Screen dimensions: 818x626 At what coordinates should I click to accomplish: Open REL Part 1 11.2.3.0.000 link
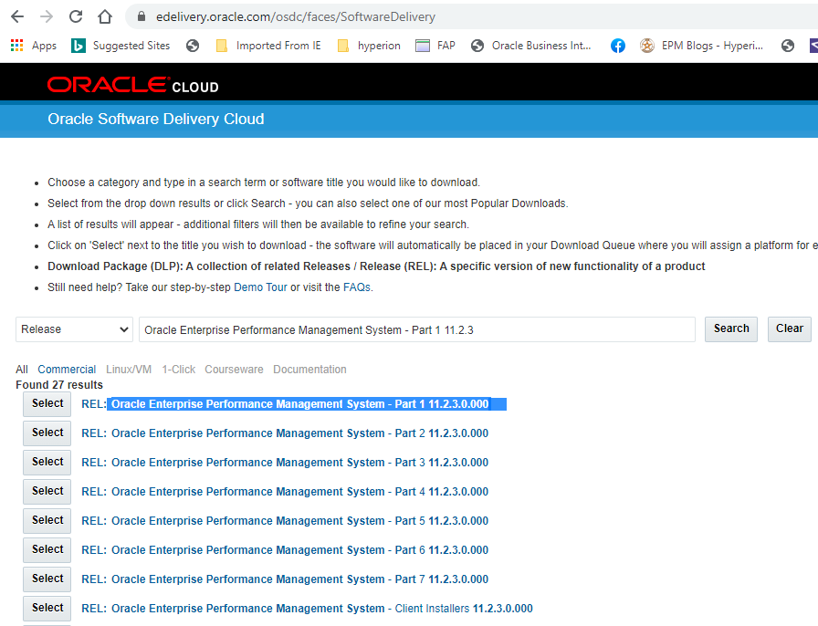click(285, 404)
